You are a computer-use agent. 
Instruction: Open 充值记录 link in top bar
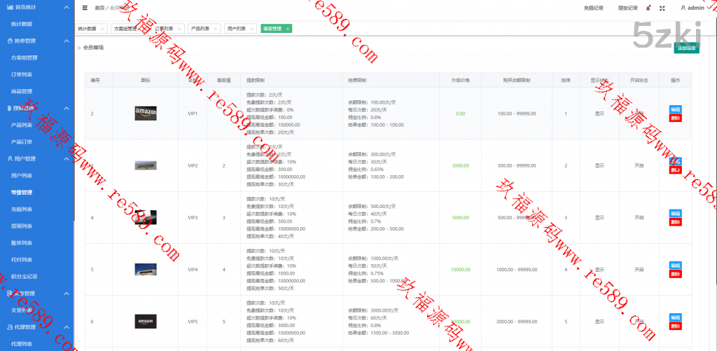(x=593, y=8)
